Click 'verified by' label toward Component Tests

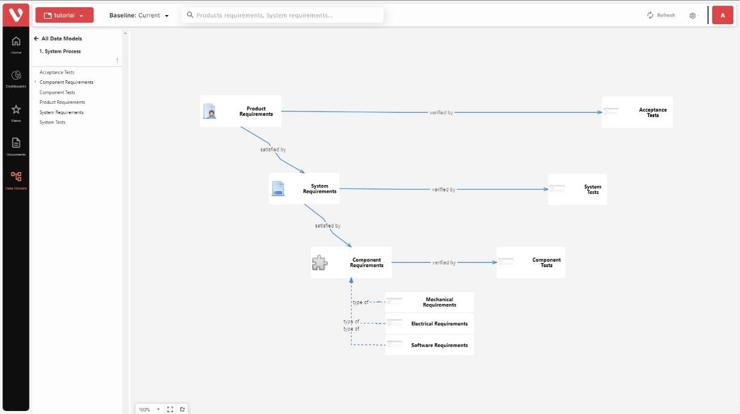[444, 263]
